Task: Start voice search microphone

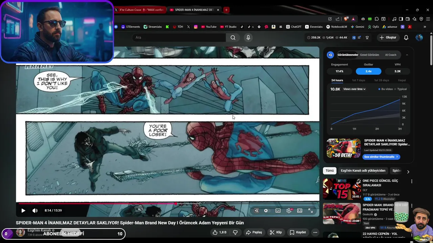Action: point(248,37)
